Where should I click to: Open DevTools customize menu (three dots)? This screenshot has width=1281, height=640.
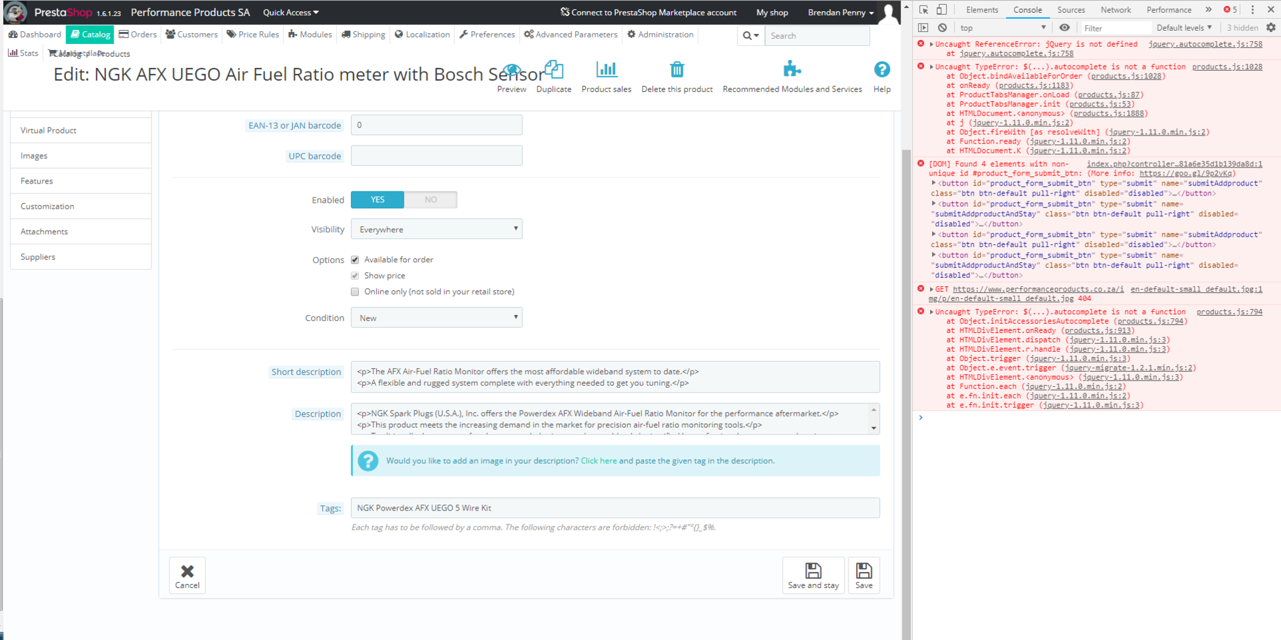[x=1252, y=9]
